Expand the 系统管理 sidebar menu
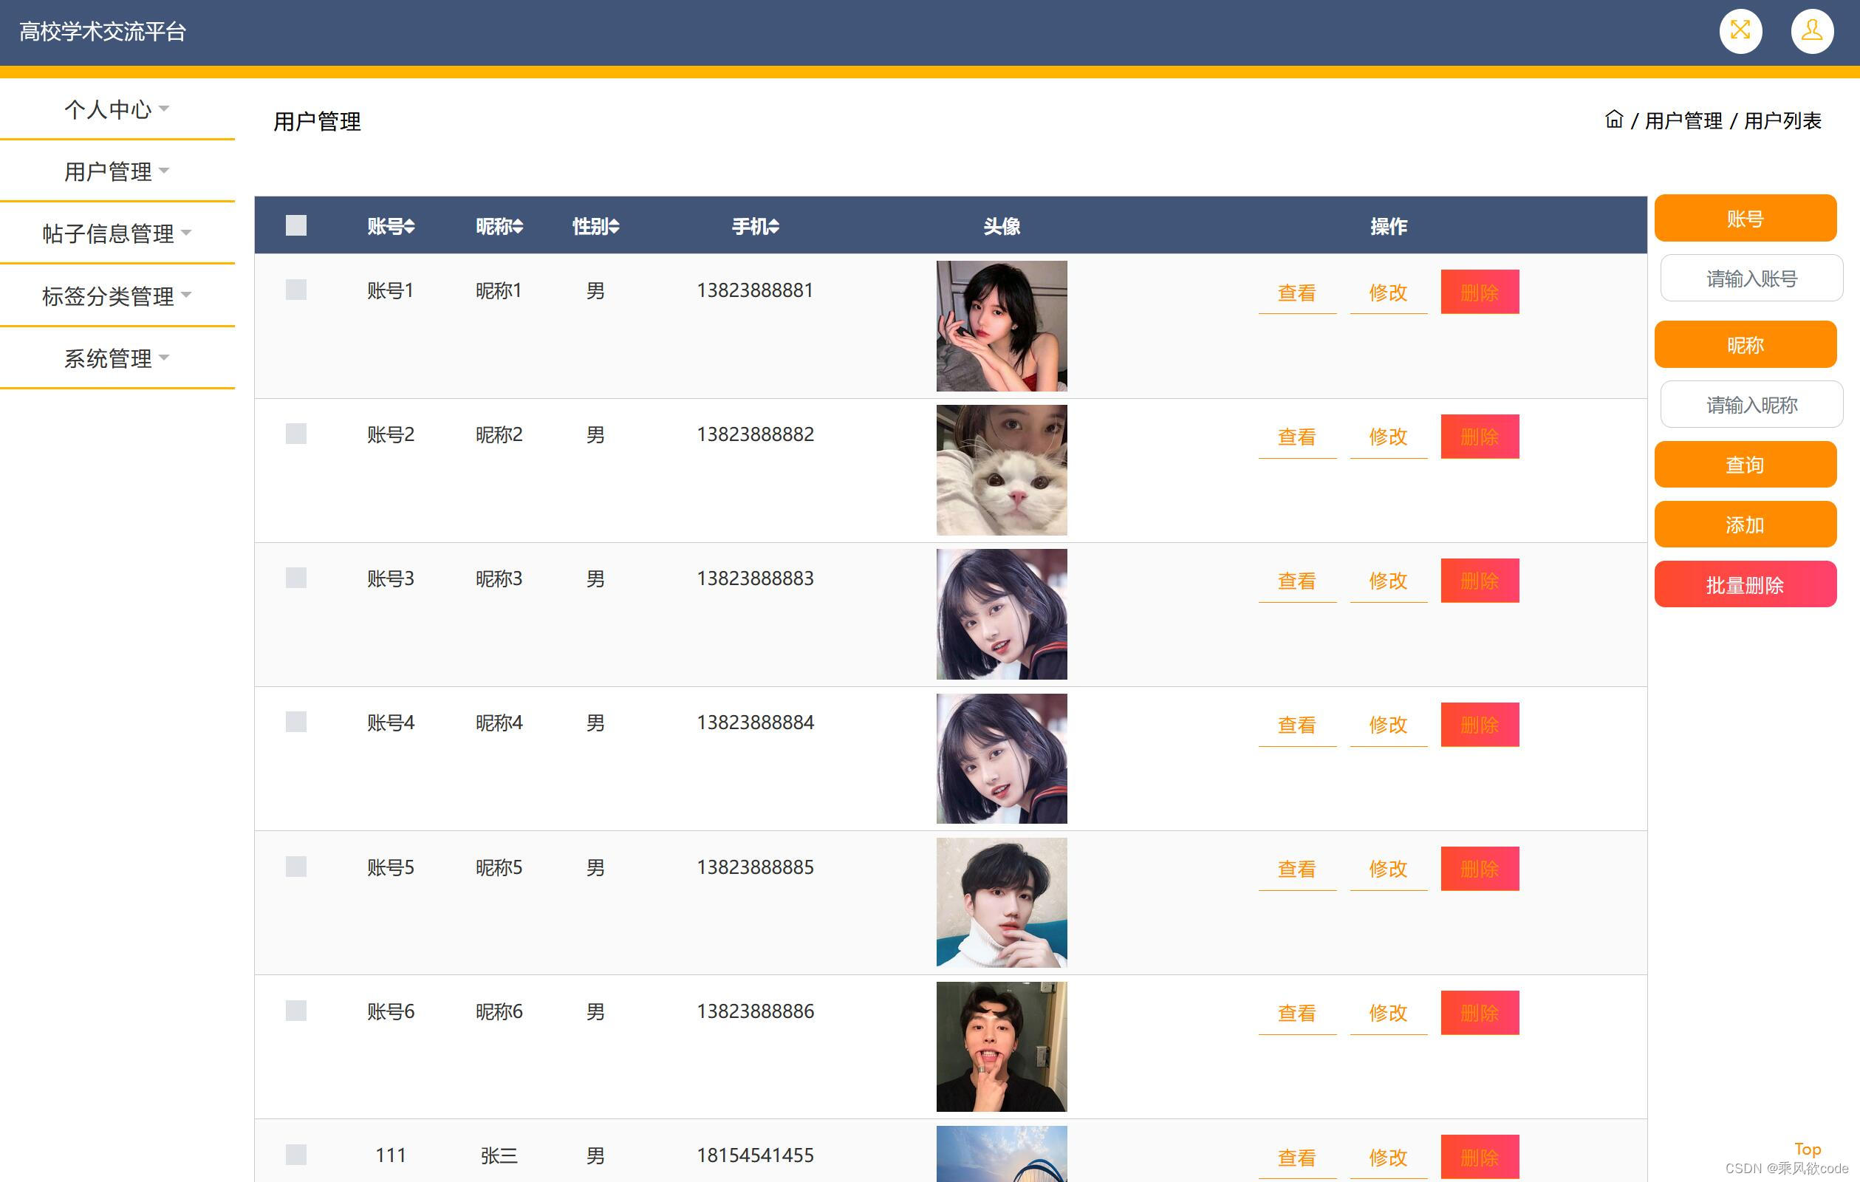1860x1182 pixels. 117,358
